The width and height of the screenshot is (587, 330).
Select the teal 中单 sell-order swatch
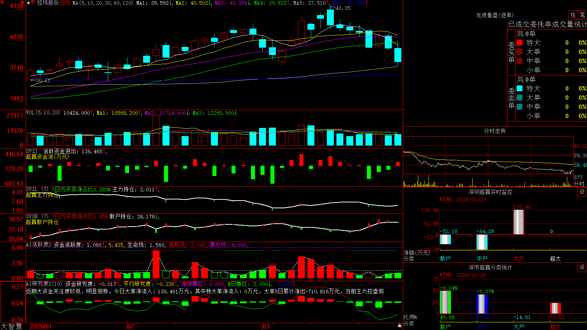coord(519,107)
